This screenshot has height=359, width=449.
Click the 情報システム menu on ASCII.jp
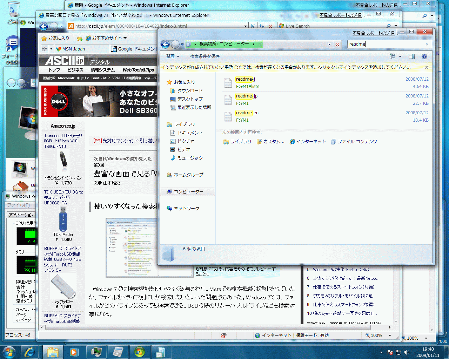tap(103, 70)
